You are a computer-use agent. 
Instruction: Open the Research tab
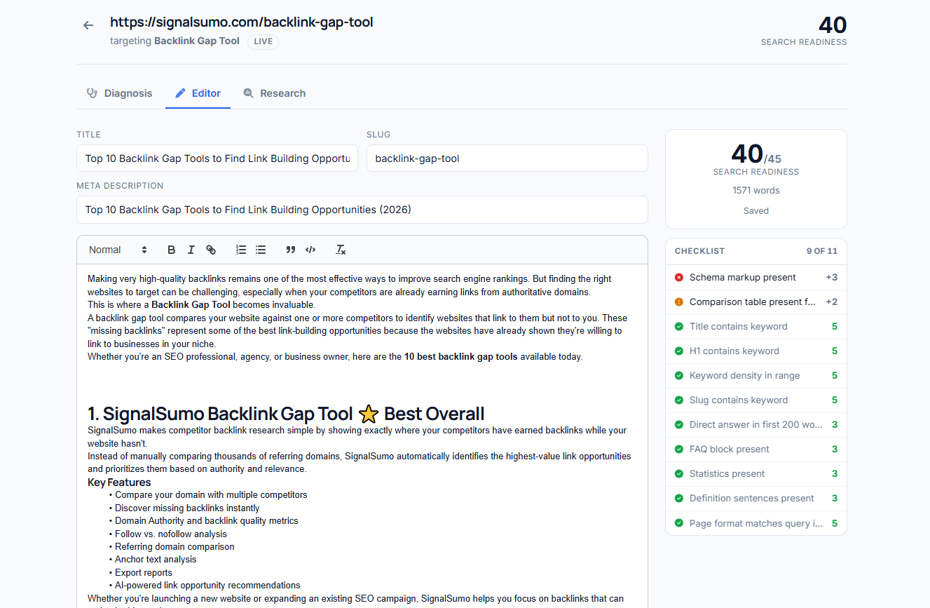pyautogui.click(x=274, y=93)
